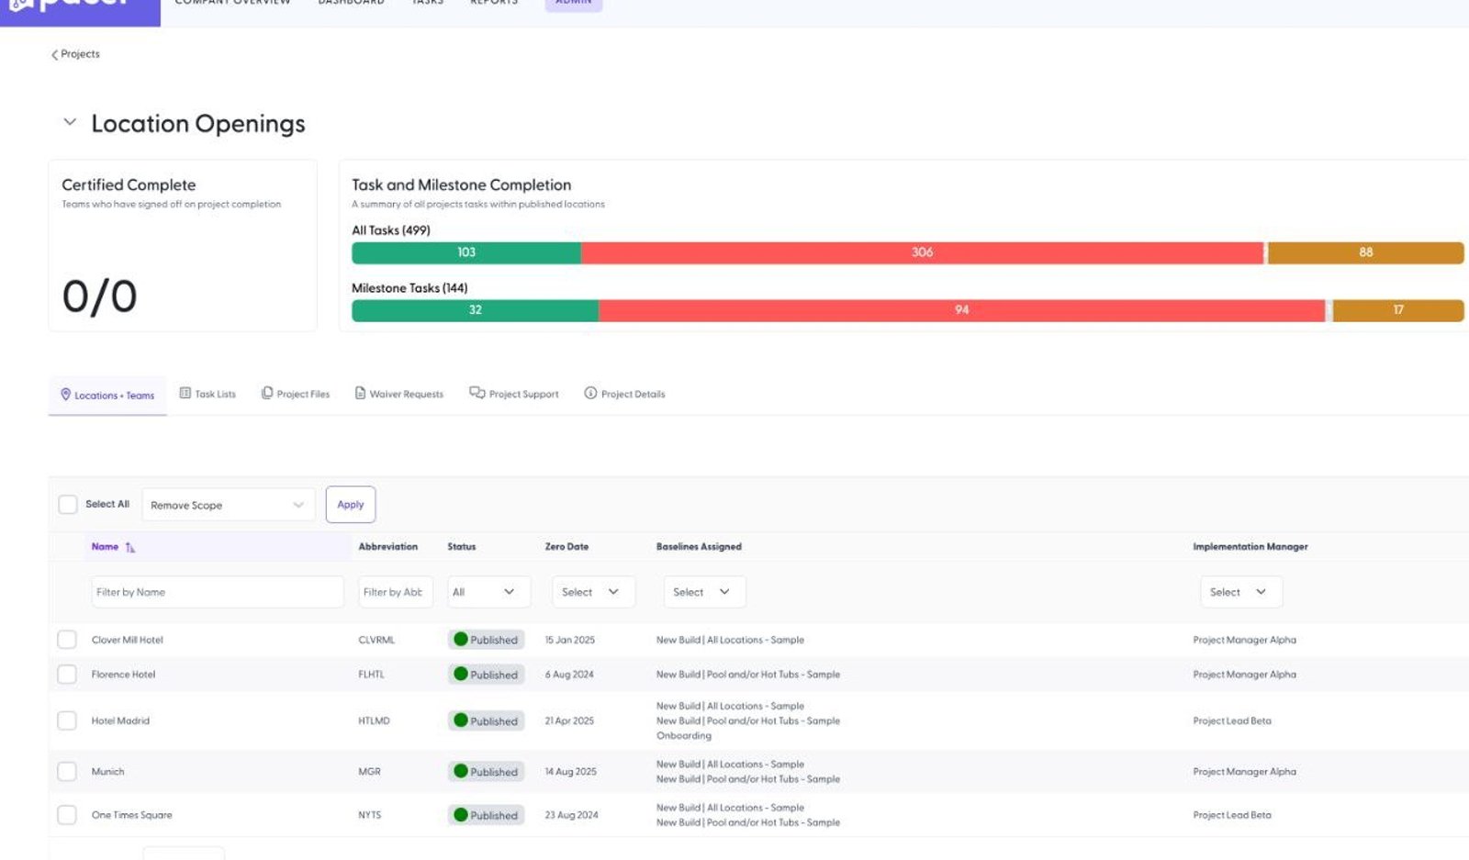Click the NYTS abbreviation cell
Image resolution: width=1469 pixels, height=860 pixels.
(369, 815)
